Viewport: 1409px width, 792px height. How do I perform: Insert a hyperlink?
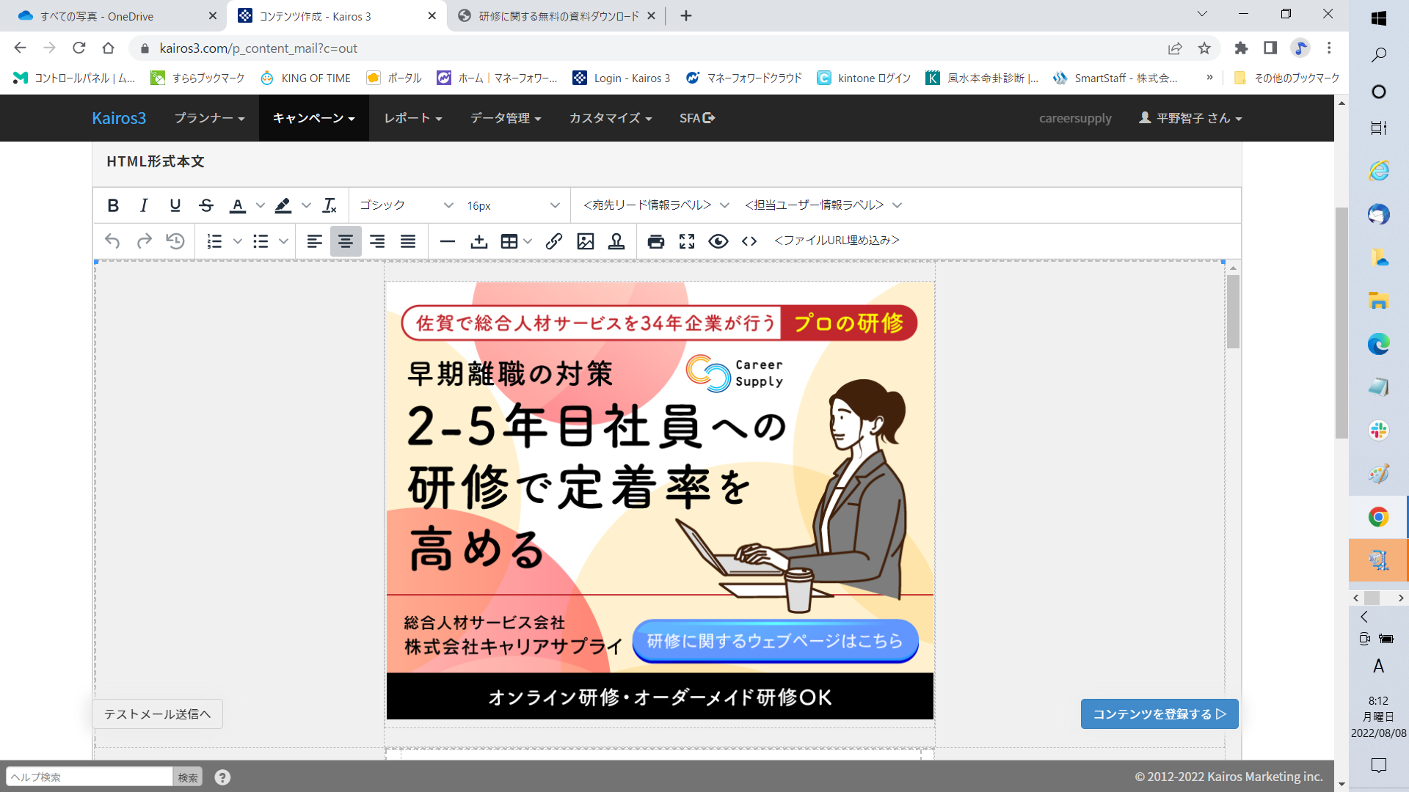tap(554, 241)
